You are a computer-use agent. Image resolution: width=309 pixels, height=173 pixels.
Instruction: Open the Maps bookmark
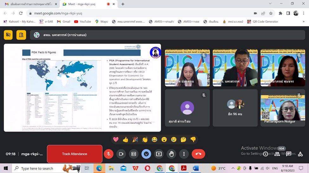pyautogui.click(x=101, y=21)
